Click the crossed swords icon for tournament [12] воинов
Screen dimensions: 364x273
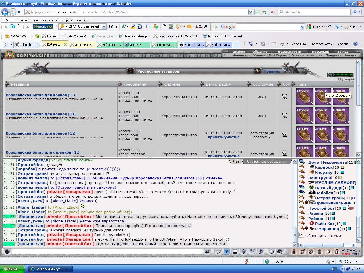click(284, 135)
